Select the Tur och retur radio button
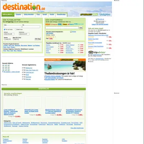 tap(4, 30)
